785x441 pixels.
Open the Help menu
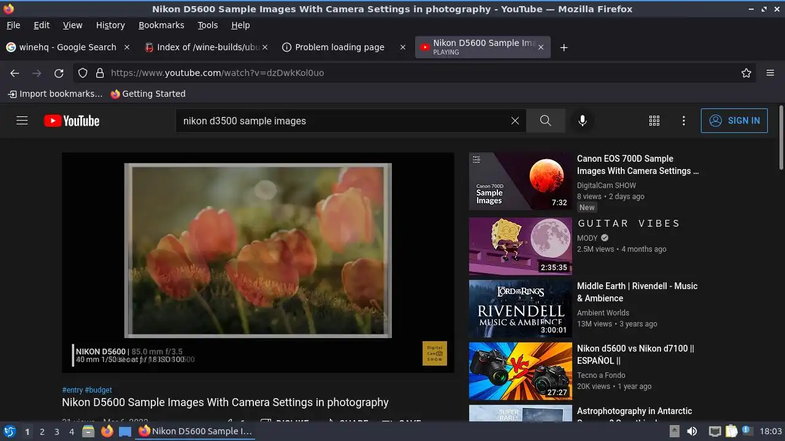pyautogui.click(x=240, y=25)
